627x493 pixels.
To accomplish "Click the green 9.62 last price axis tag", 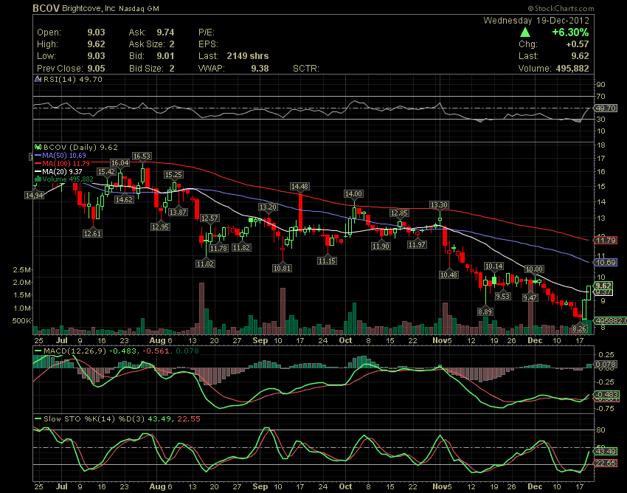I will point(603,286).
